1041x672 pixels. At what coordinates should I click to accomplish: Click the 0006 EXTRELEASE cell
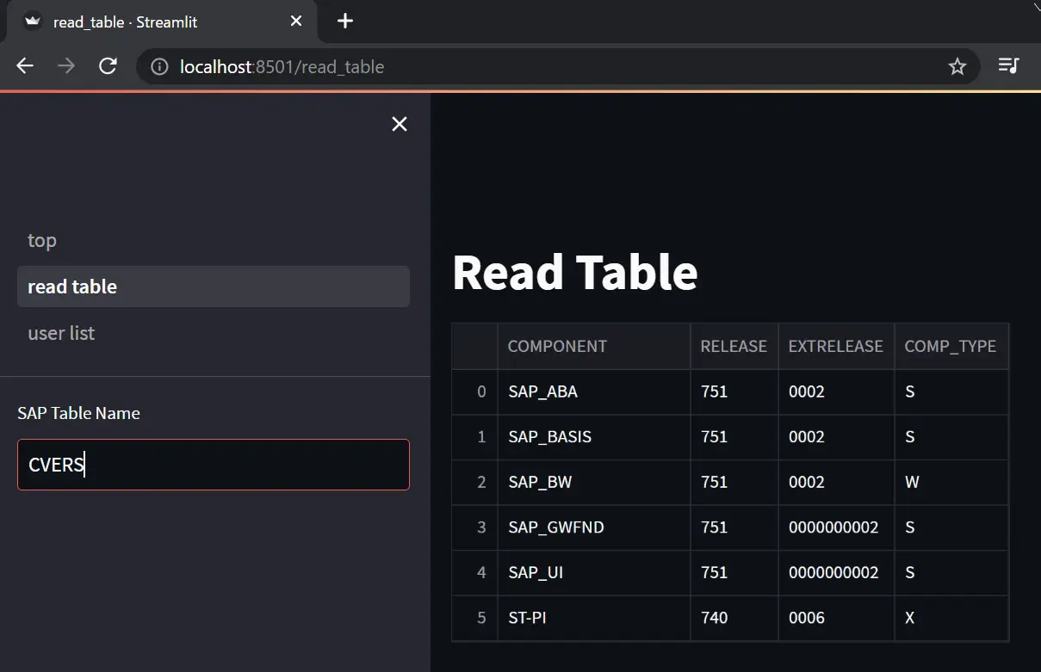[836, 618]
